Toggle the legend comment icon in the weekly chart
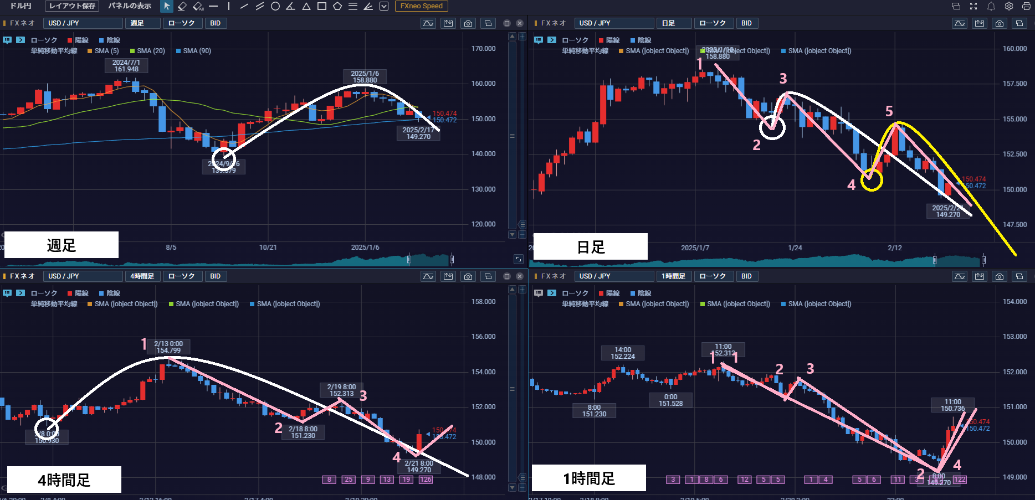This screenshot has width=1035, height=500. coord(7,40)
